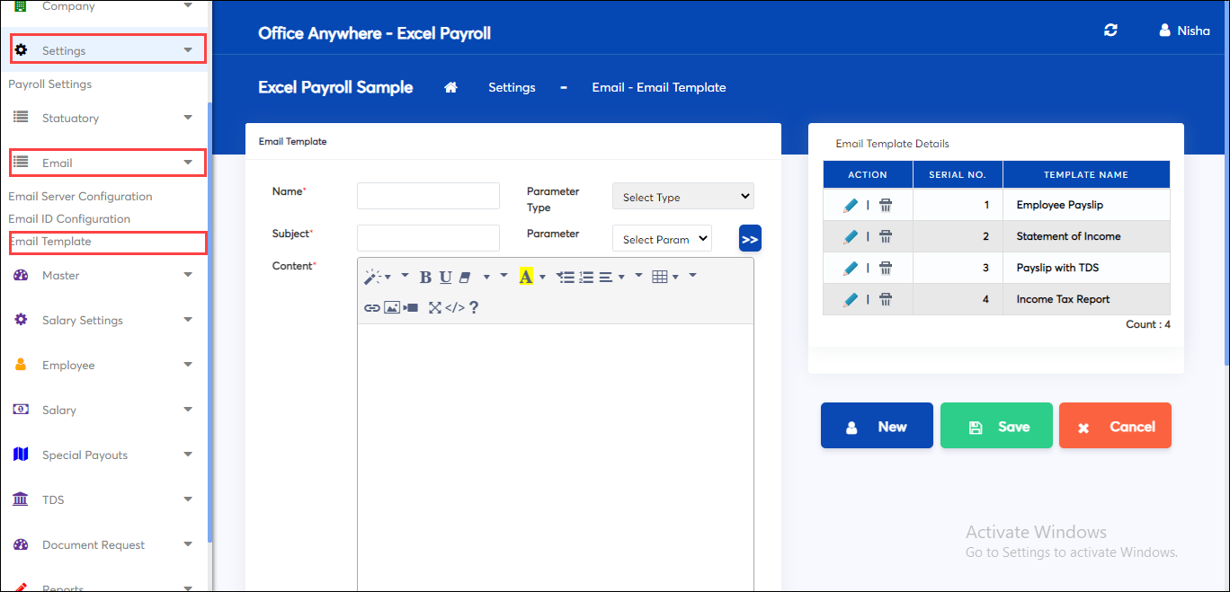
Task: Collapse the Settings sidebar menu
Action: (108, 50)
